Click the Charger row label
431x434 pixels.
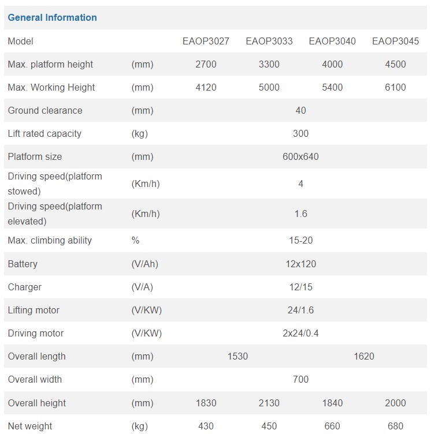(25, 287)
